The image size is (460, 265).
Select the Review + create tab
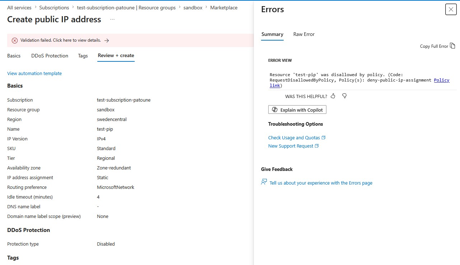(116, 56)
